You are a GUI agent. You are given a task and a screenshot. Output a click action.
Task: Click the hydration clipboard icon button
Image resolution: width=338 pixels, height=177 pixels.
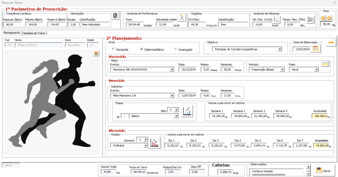tap(115, 16)
